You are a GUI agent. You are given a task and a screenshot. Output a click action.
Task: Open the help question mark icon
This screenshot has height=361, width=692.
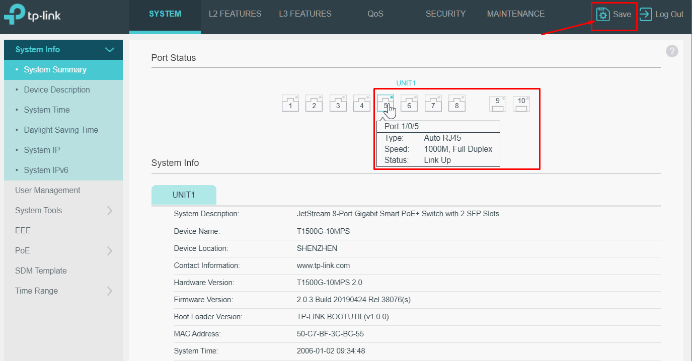pyautogui.click(x=672, y=51)
